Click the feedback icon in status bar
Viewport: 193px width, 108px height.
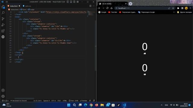point(90,101)
